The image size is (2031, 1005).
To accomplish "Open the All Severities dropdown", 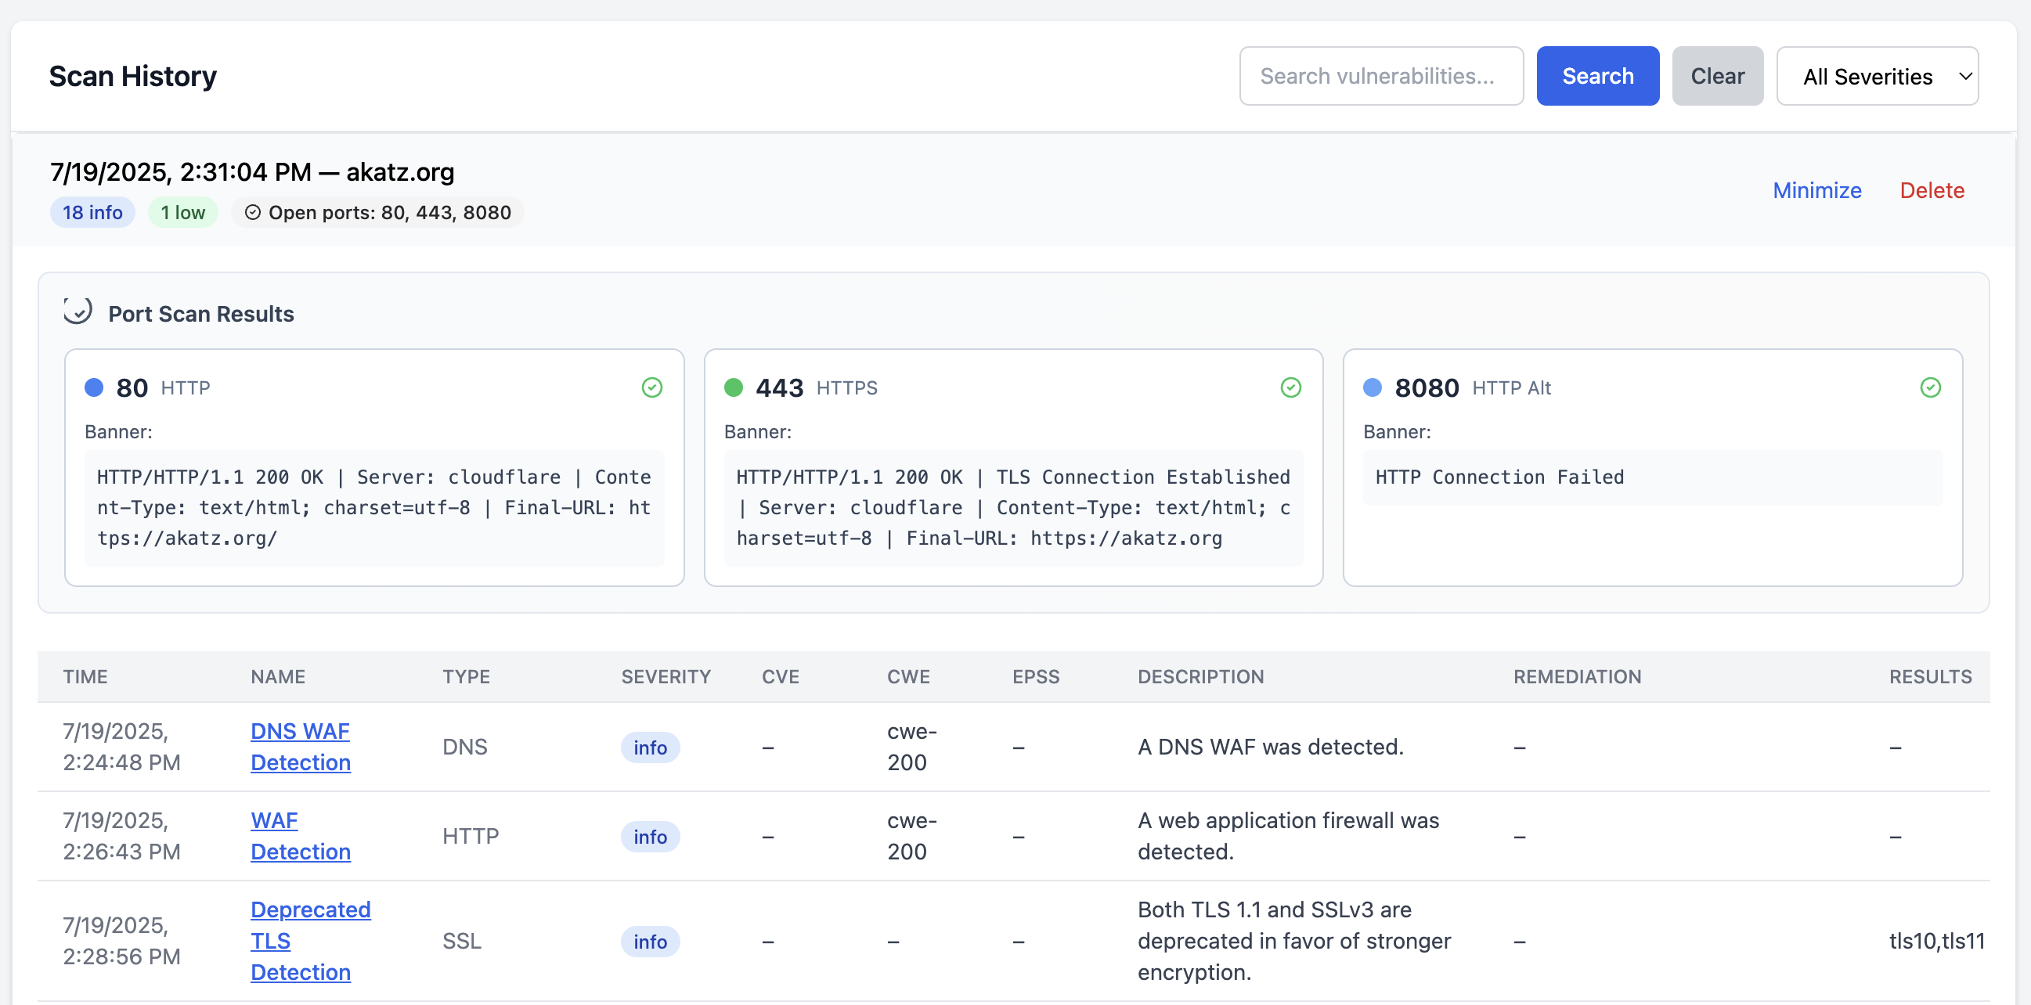I will (x=1877, y=77).
